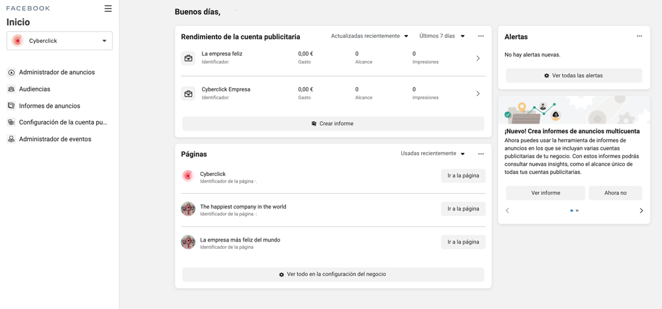Click the Crear informe button
This screenshot has width=662, height=309.
pyautogui.click(x=333, y=124)
